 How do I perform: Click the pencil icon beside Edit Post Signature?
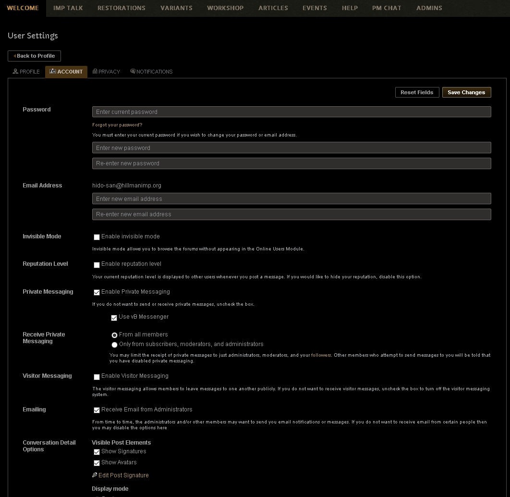(x=95, y=475)
